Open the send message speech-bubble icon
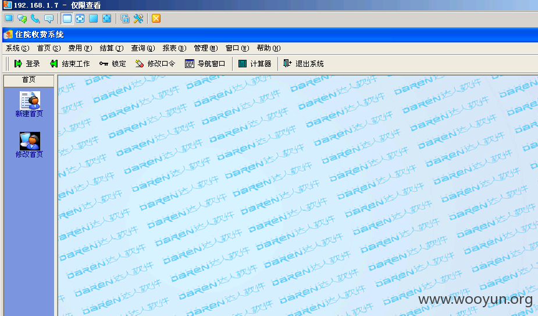The height and width of the screenshot is (316, 538). 49,19
